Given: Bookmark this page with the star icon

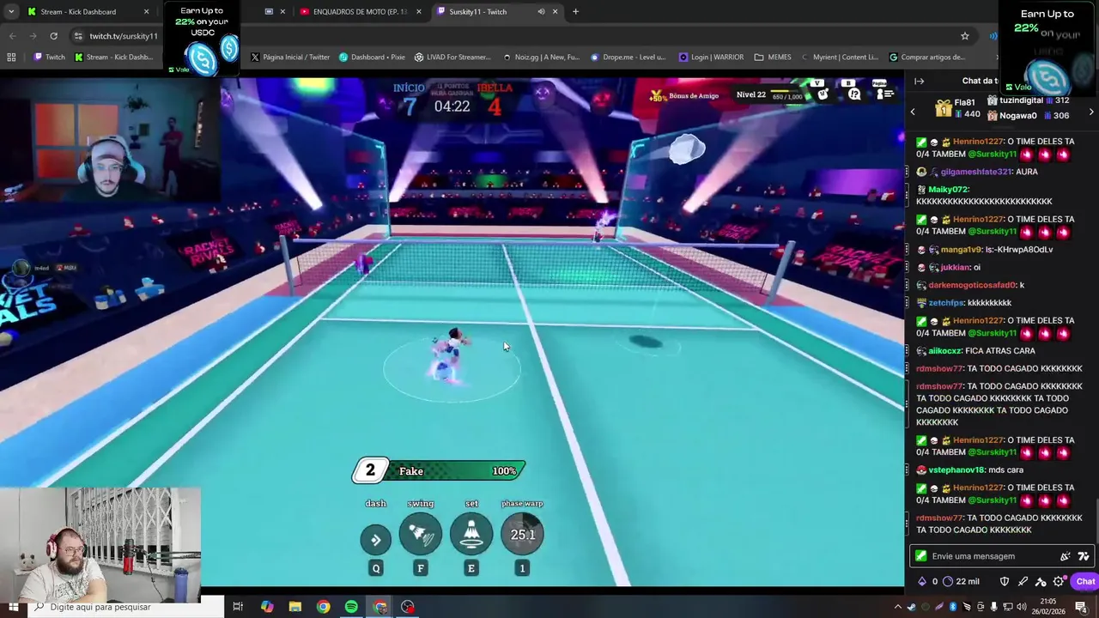Looking at the screenshot, I should tap(965, 36).
